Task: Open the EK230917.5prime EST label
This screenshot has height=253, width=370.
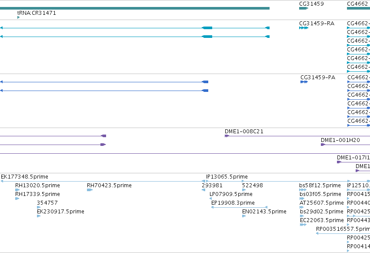Action: 60,212
